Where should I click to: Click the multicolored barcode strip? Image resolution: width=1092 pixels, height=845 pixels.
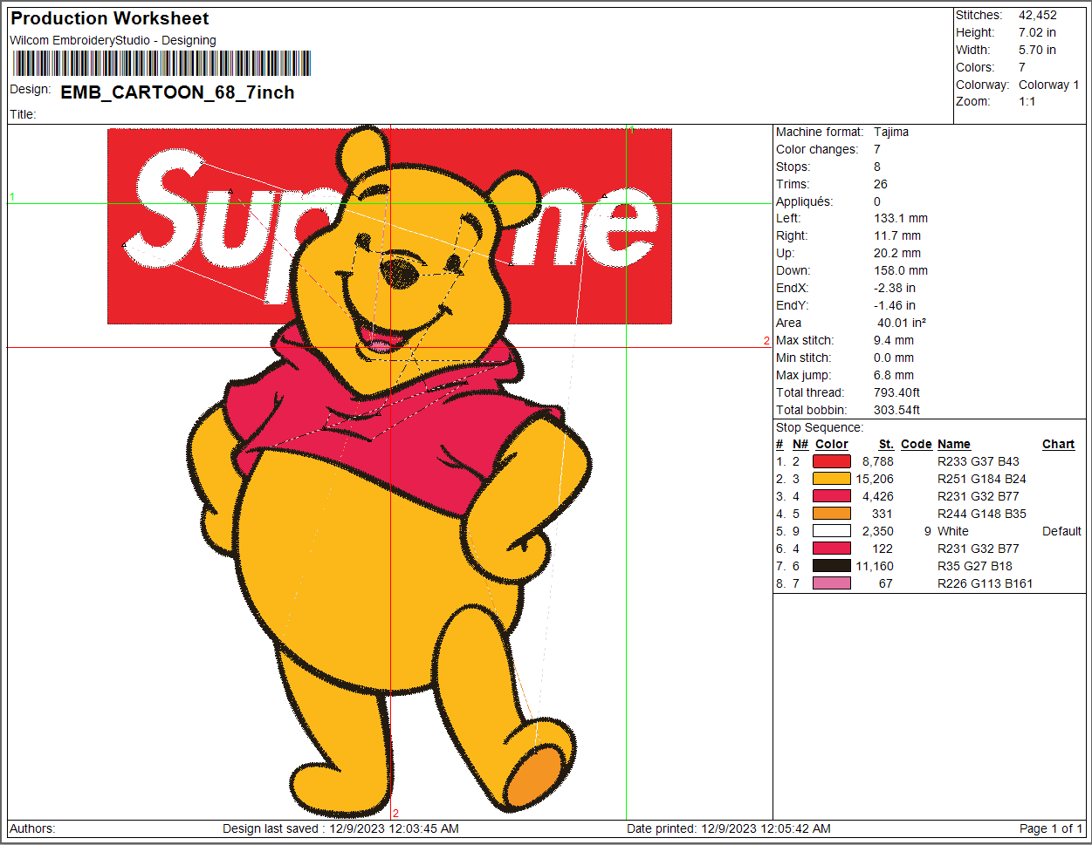(161, 64)
